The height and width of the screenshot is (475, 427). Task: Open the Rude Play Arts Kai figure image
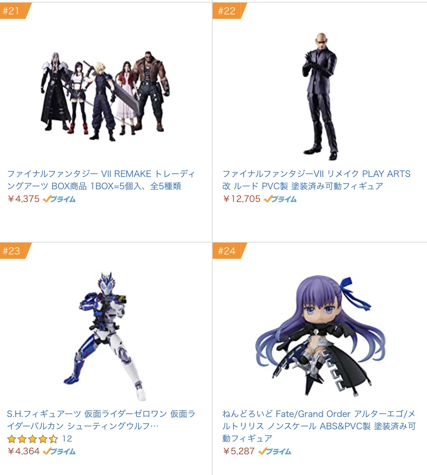coord(320,96)
